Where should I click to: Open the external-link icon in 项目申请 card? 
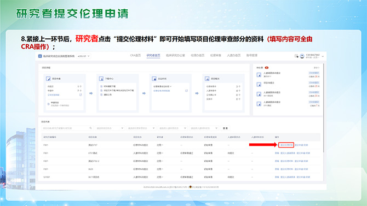[x=81, y=95]
